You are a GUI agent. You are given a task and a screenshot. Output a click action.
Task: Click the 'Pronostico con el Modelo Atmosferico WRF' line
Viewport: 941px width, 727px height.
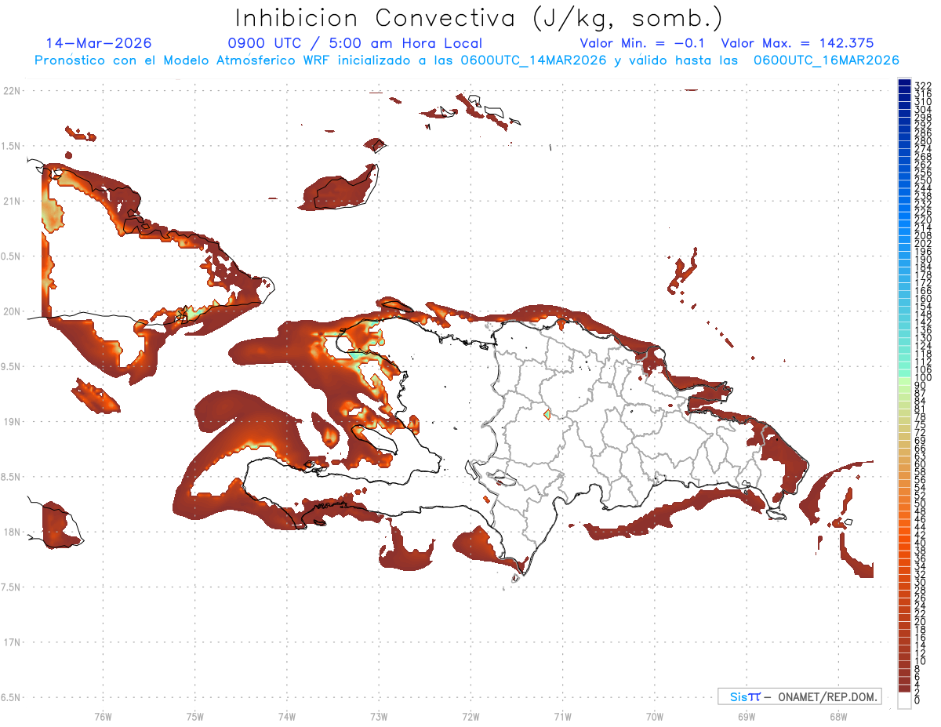click(467, 60)
